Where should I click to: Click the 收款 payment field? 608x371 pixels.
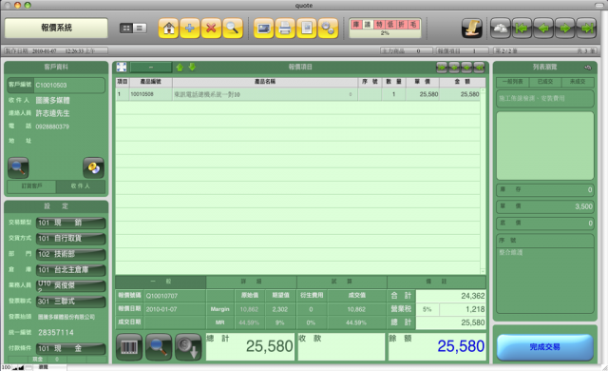[341, 347]
